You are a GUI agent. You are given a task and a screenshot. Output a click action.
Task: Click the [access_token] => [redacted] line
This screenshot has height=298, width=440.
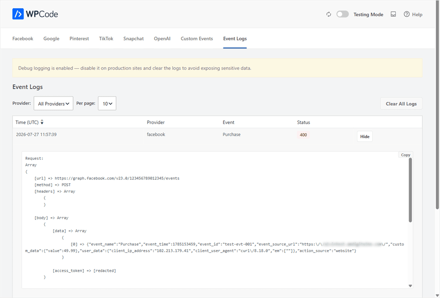point(84,271)
